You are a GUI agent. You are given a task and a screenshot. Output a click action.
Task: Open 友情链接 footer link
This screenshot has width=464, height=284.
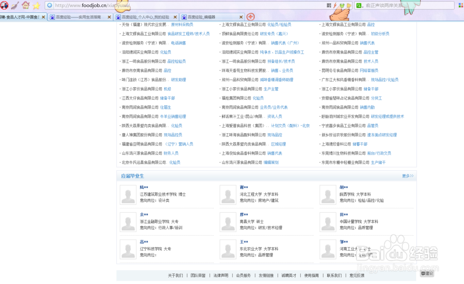pos(266,276)
